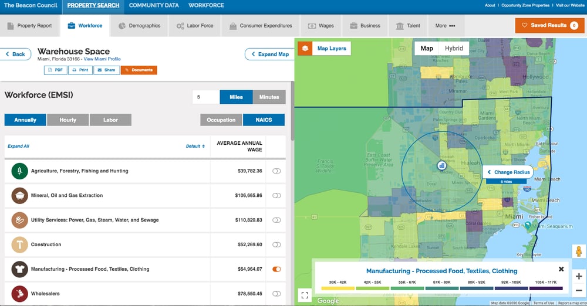
Task: Click the Mineral, Oil and Gas Extraction icon
Action: coord(19,195)
